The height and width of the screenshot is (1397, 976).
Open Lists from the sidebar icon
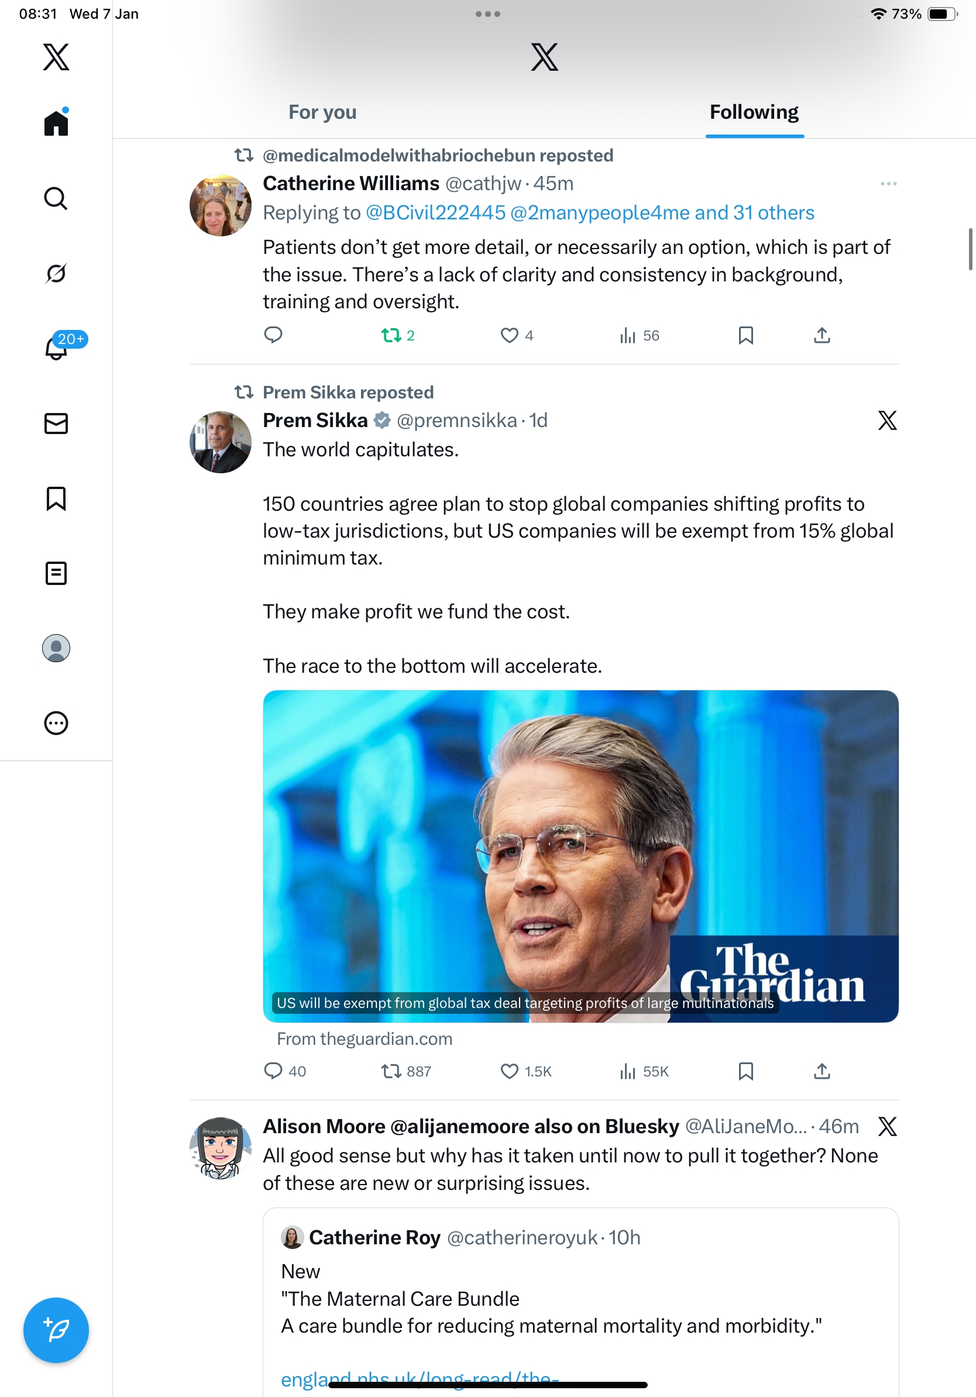coord(56,573)
